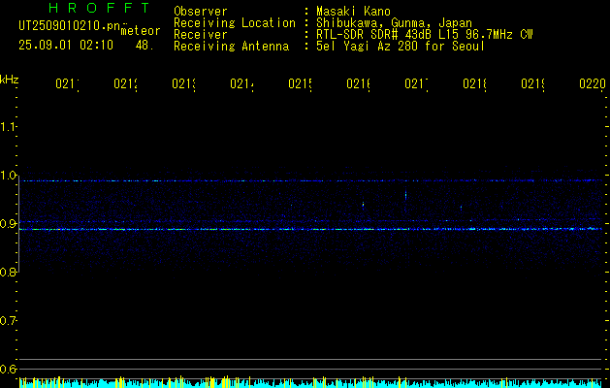610x388 pixels.
Task: Click the value "48." beside the date
Action: (x=144, y=46)
